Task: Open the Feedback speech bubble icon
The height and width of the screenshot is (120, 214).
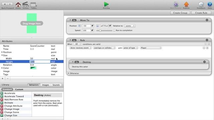Action: click(201, 4)
